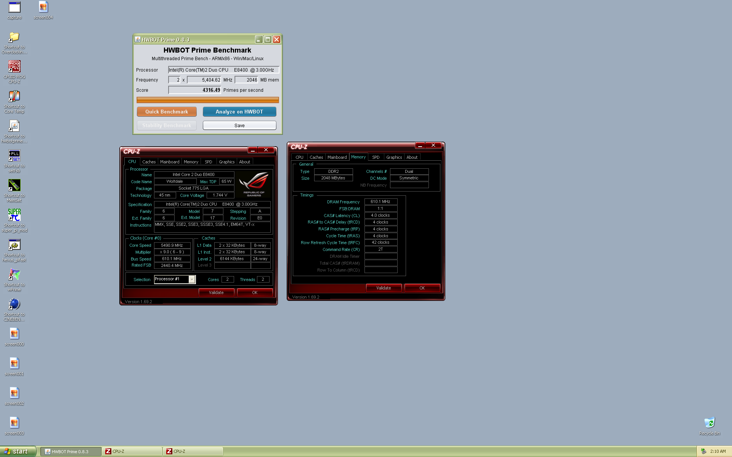The height and width of the screenshot is (457, 732).
Task: Launch the CINEBENCH shortcut icon
Action: [x=14, y=310]
